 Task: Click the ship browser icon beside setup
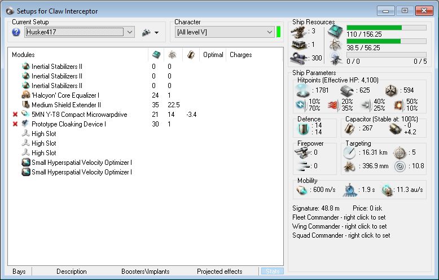coord(146,33)
